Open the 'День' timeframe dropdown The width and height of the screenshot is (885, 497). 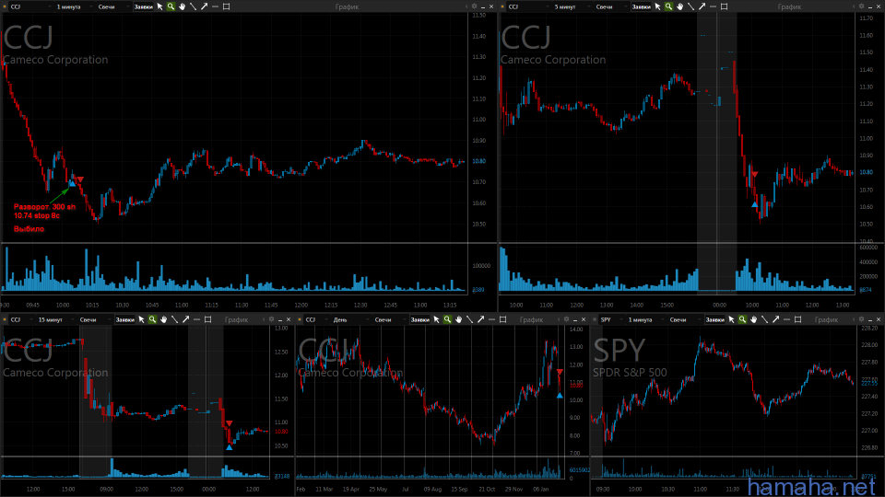(x=350, y=319)
